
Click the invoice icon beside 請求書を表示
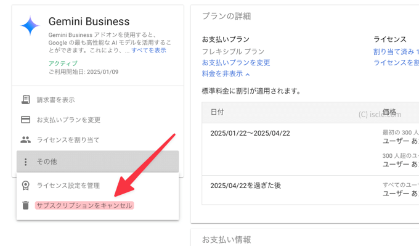pos(26,100)
